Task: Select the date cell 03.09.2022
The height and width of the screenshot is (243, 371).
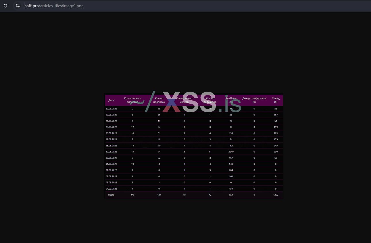Action: click(111, 183)
